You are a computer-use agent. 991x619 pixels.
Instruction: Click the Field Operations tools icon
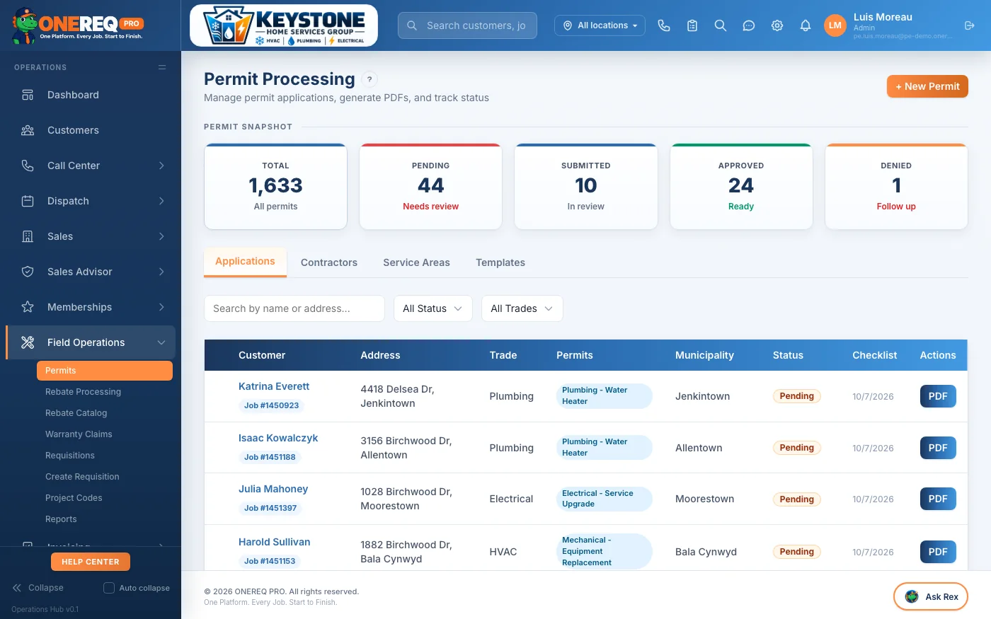click(x=28, y=342)
